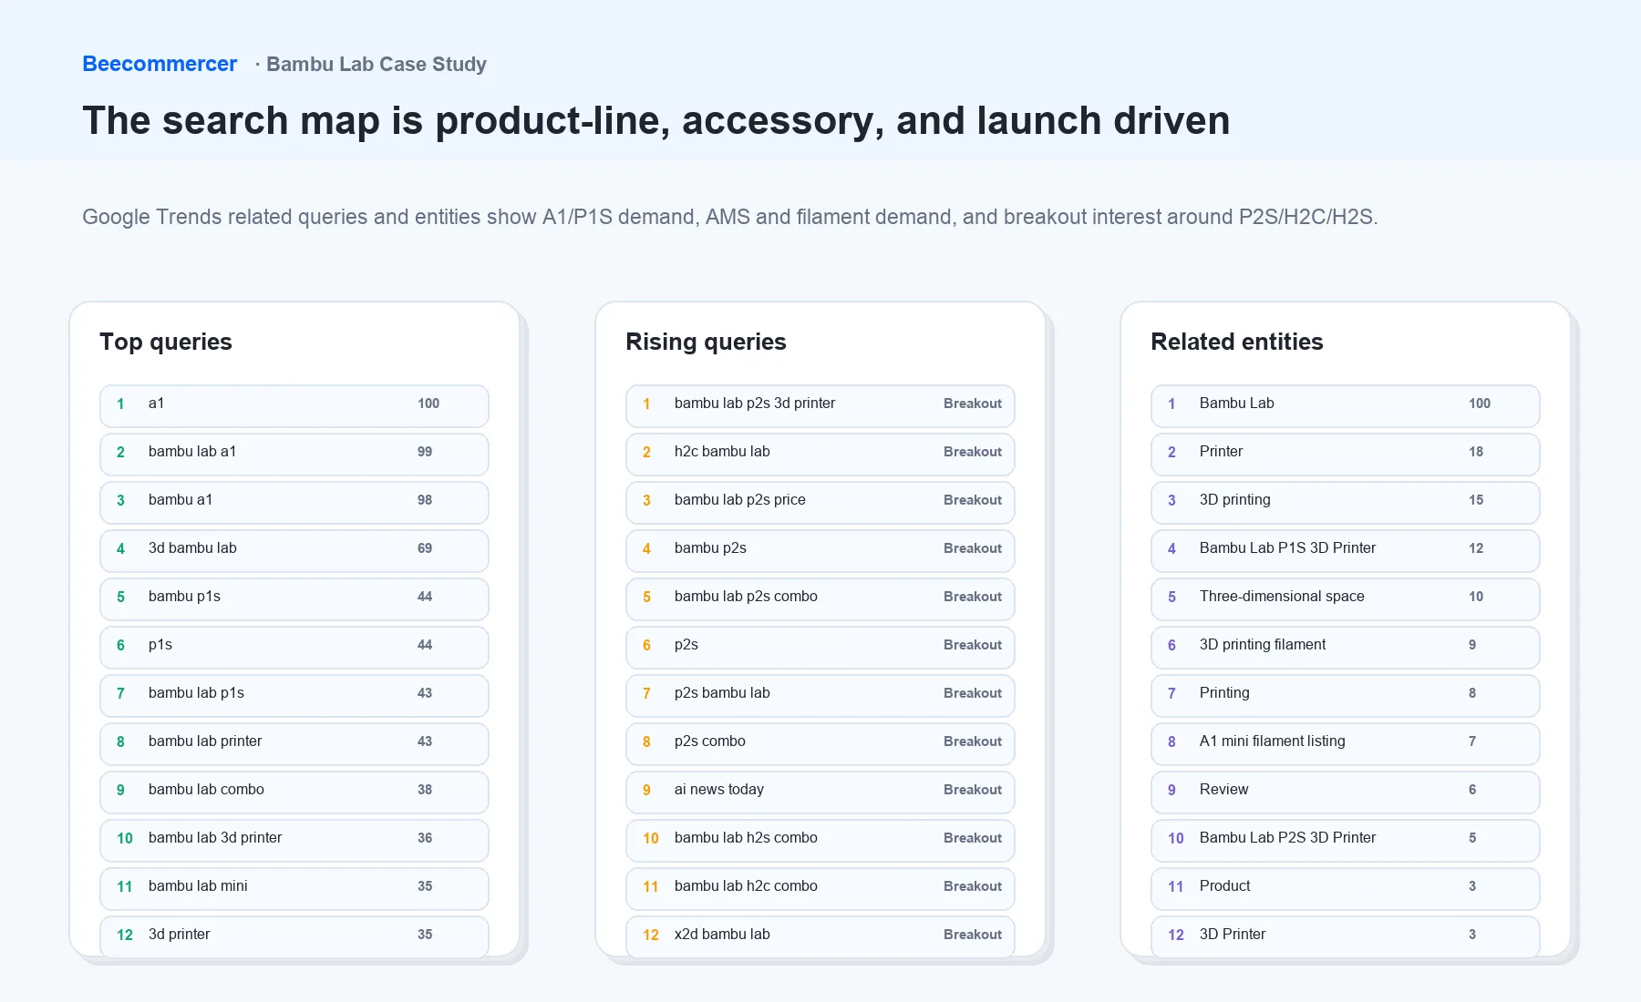Click the Breakout label beside "ai news today"

[973, 790]
